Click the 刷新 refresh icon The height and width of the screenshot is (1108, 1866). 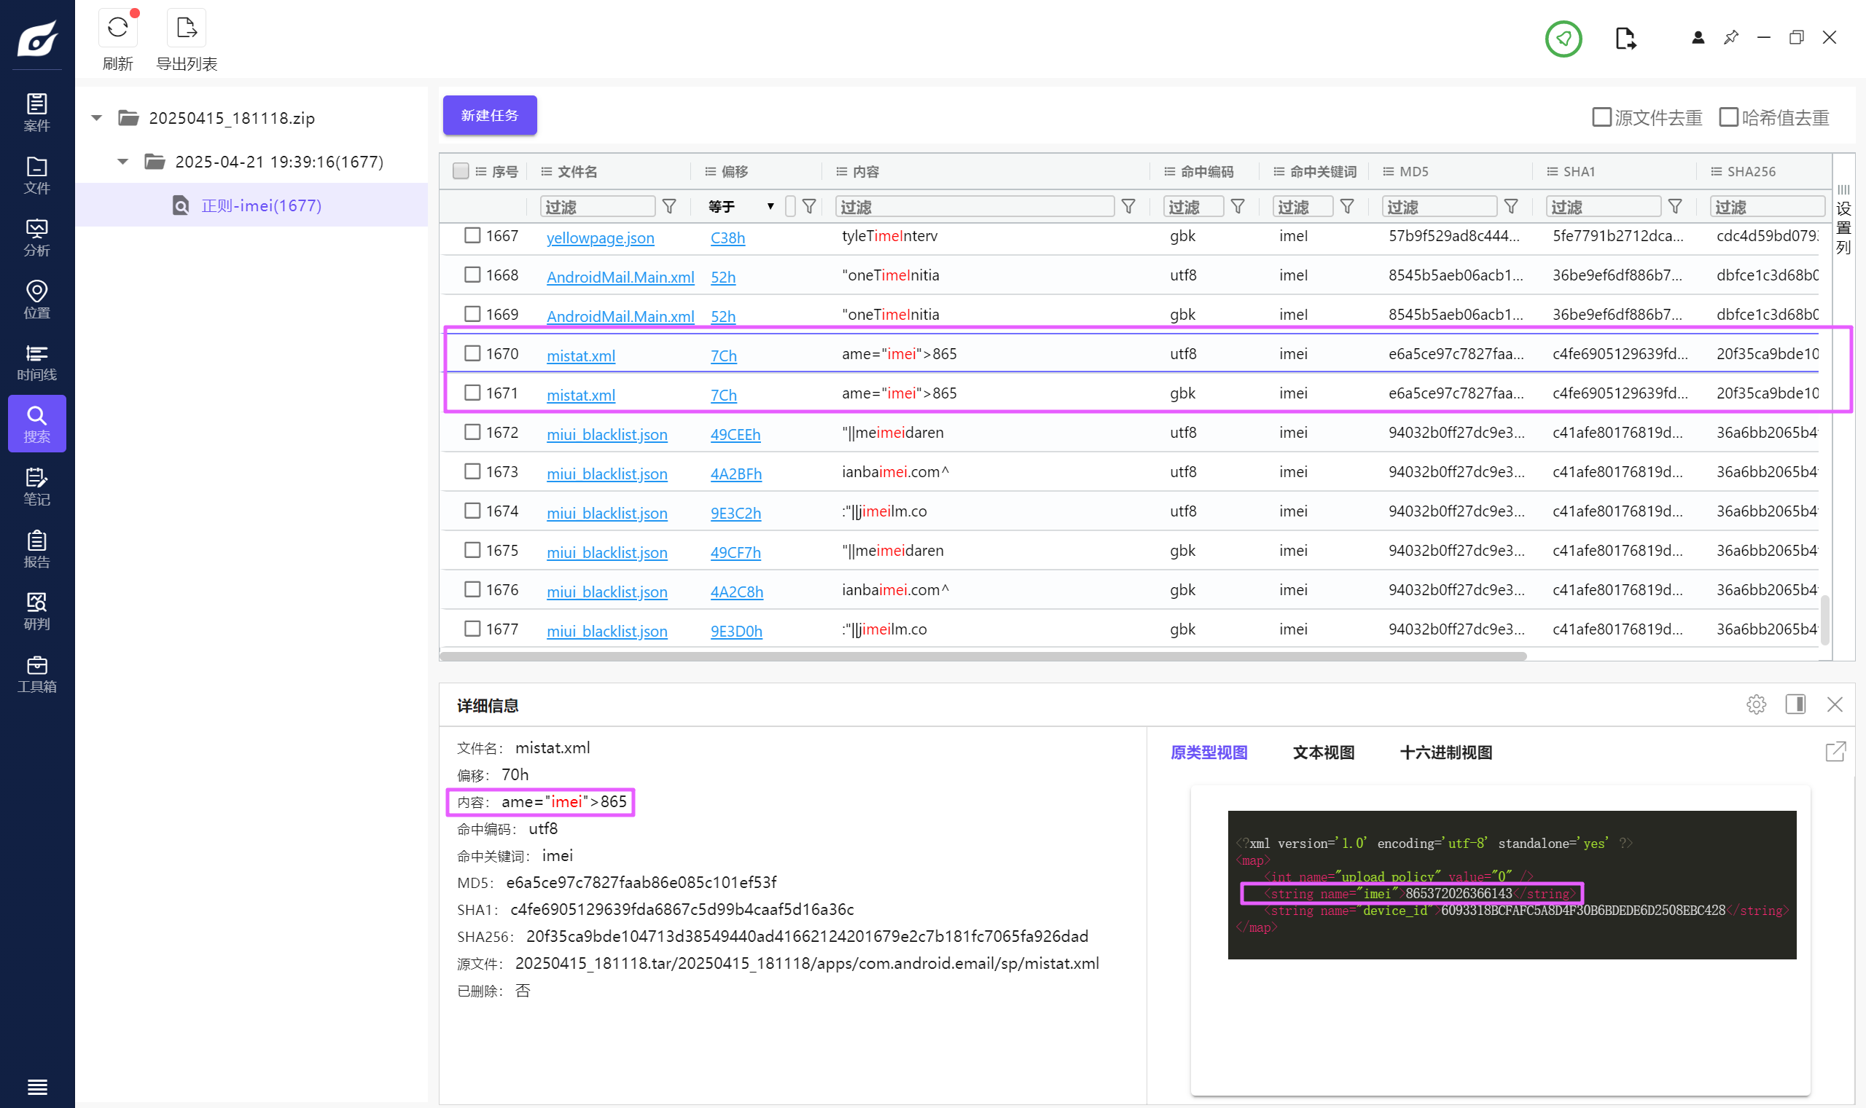pos(117,28)
